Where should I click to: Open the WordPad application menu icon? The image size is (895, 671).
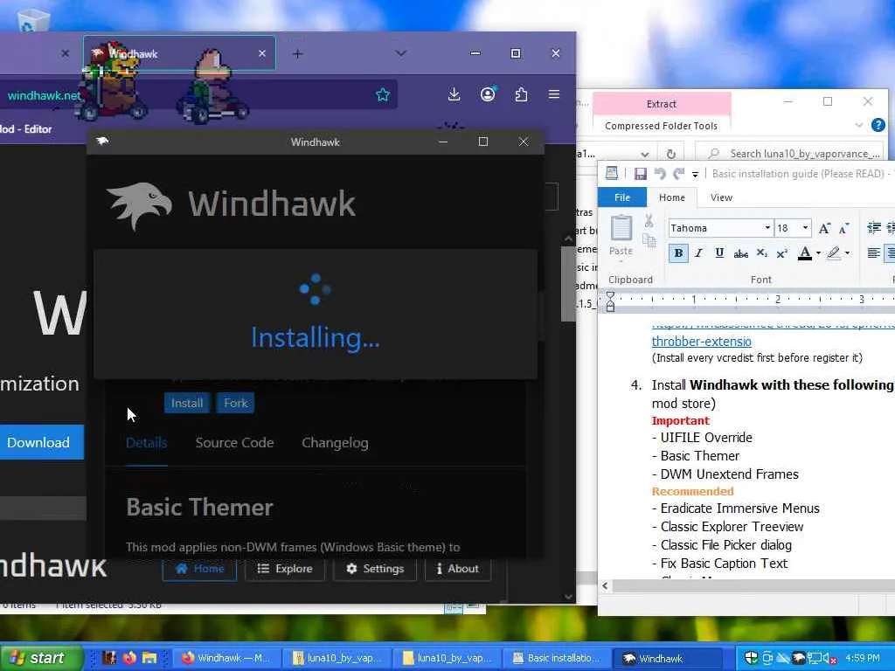(x=612, y=174)
